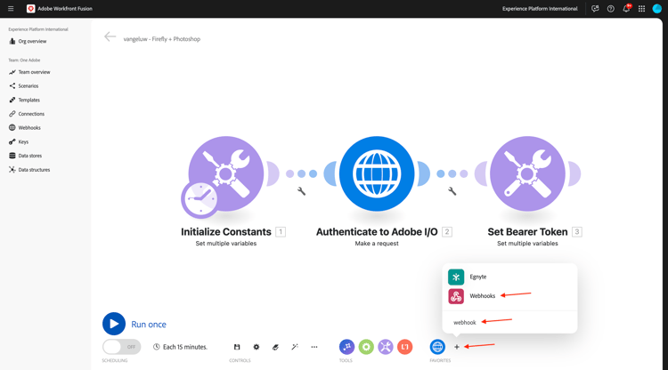Select the Set Bearer Token module
668x370 pixels.
point(527,173)
